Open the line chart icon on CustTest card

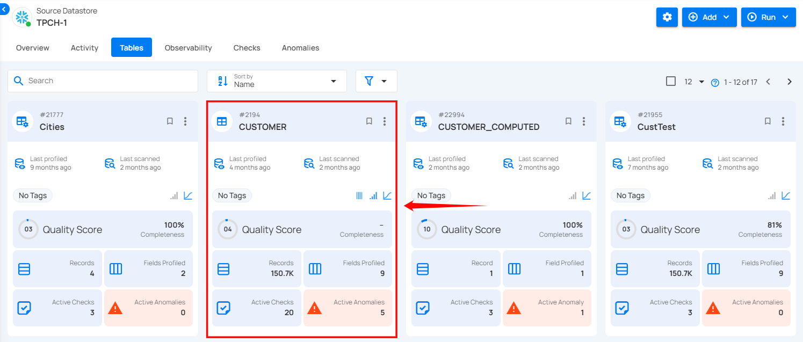point(786,196)
